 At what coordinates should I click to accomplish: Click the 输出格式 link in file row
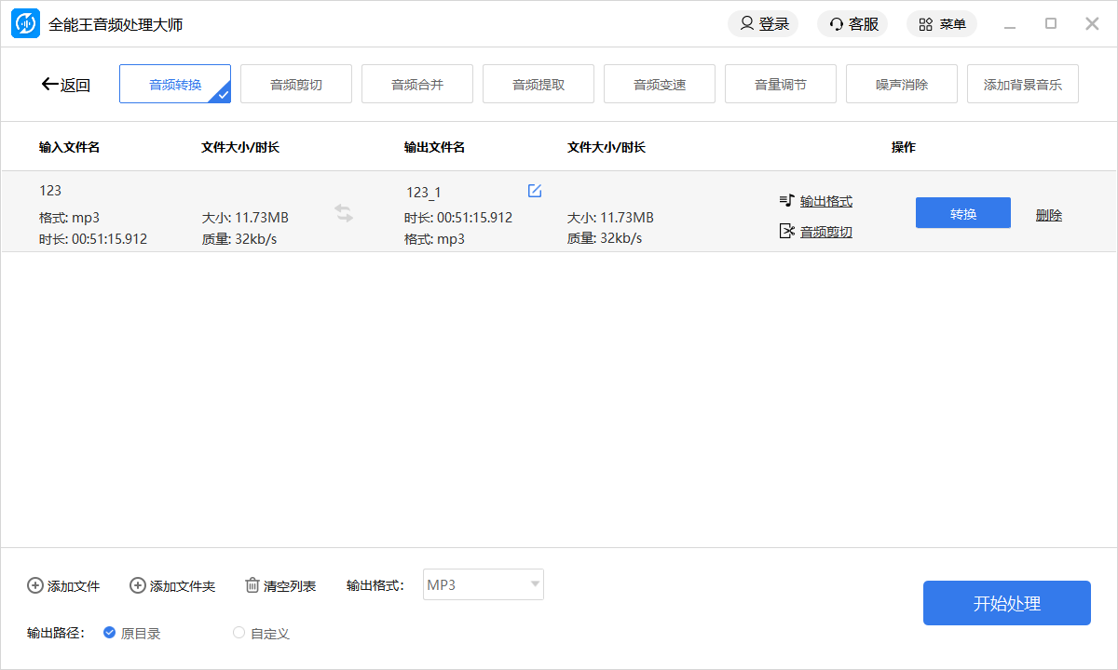(x=825, y=201)
